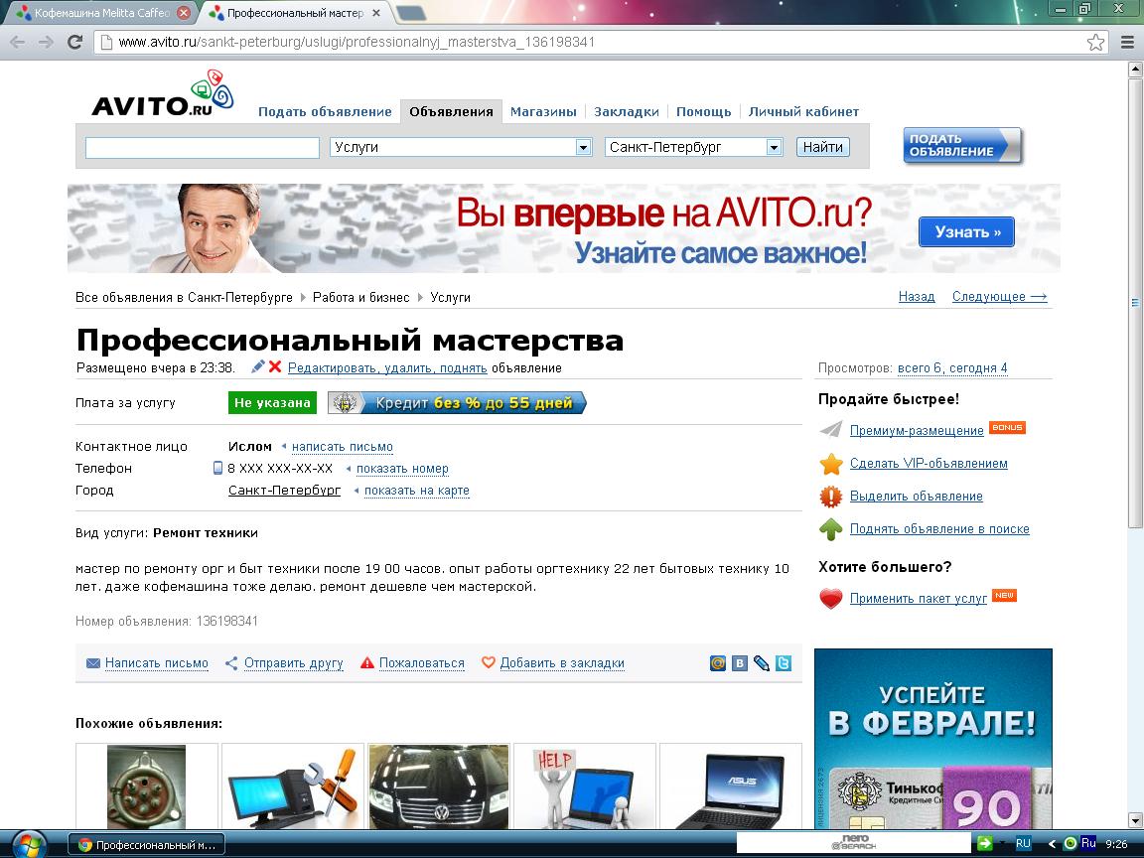
Task: Click the blue ПОДАТЬ ОБЪЯВЛЕНИЕ button
Action: (962, 146)
